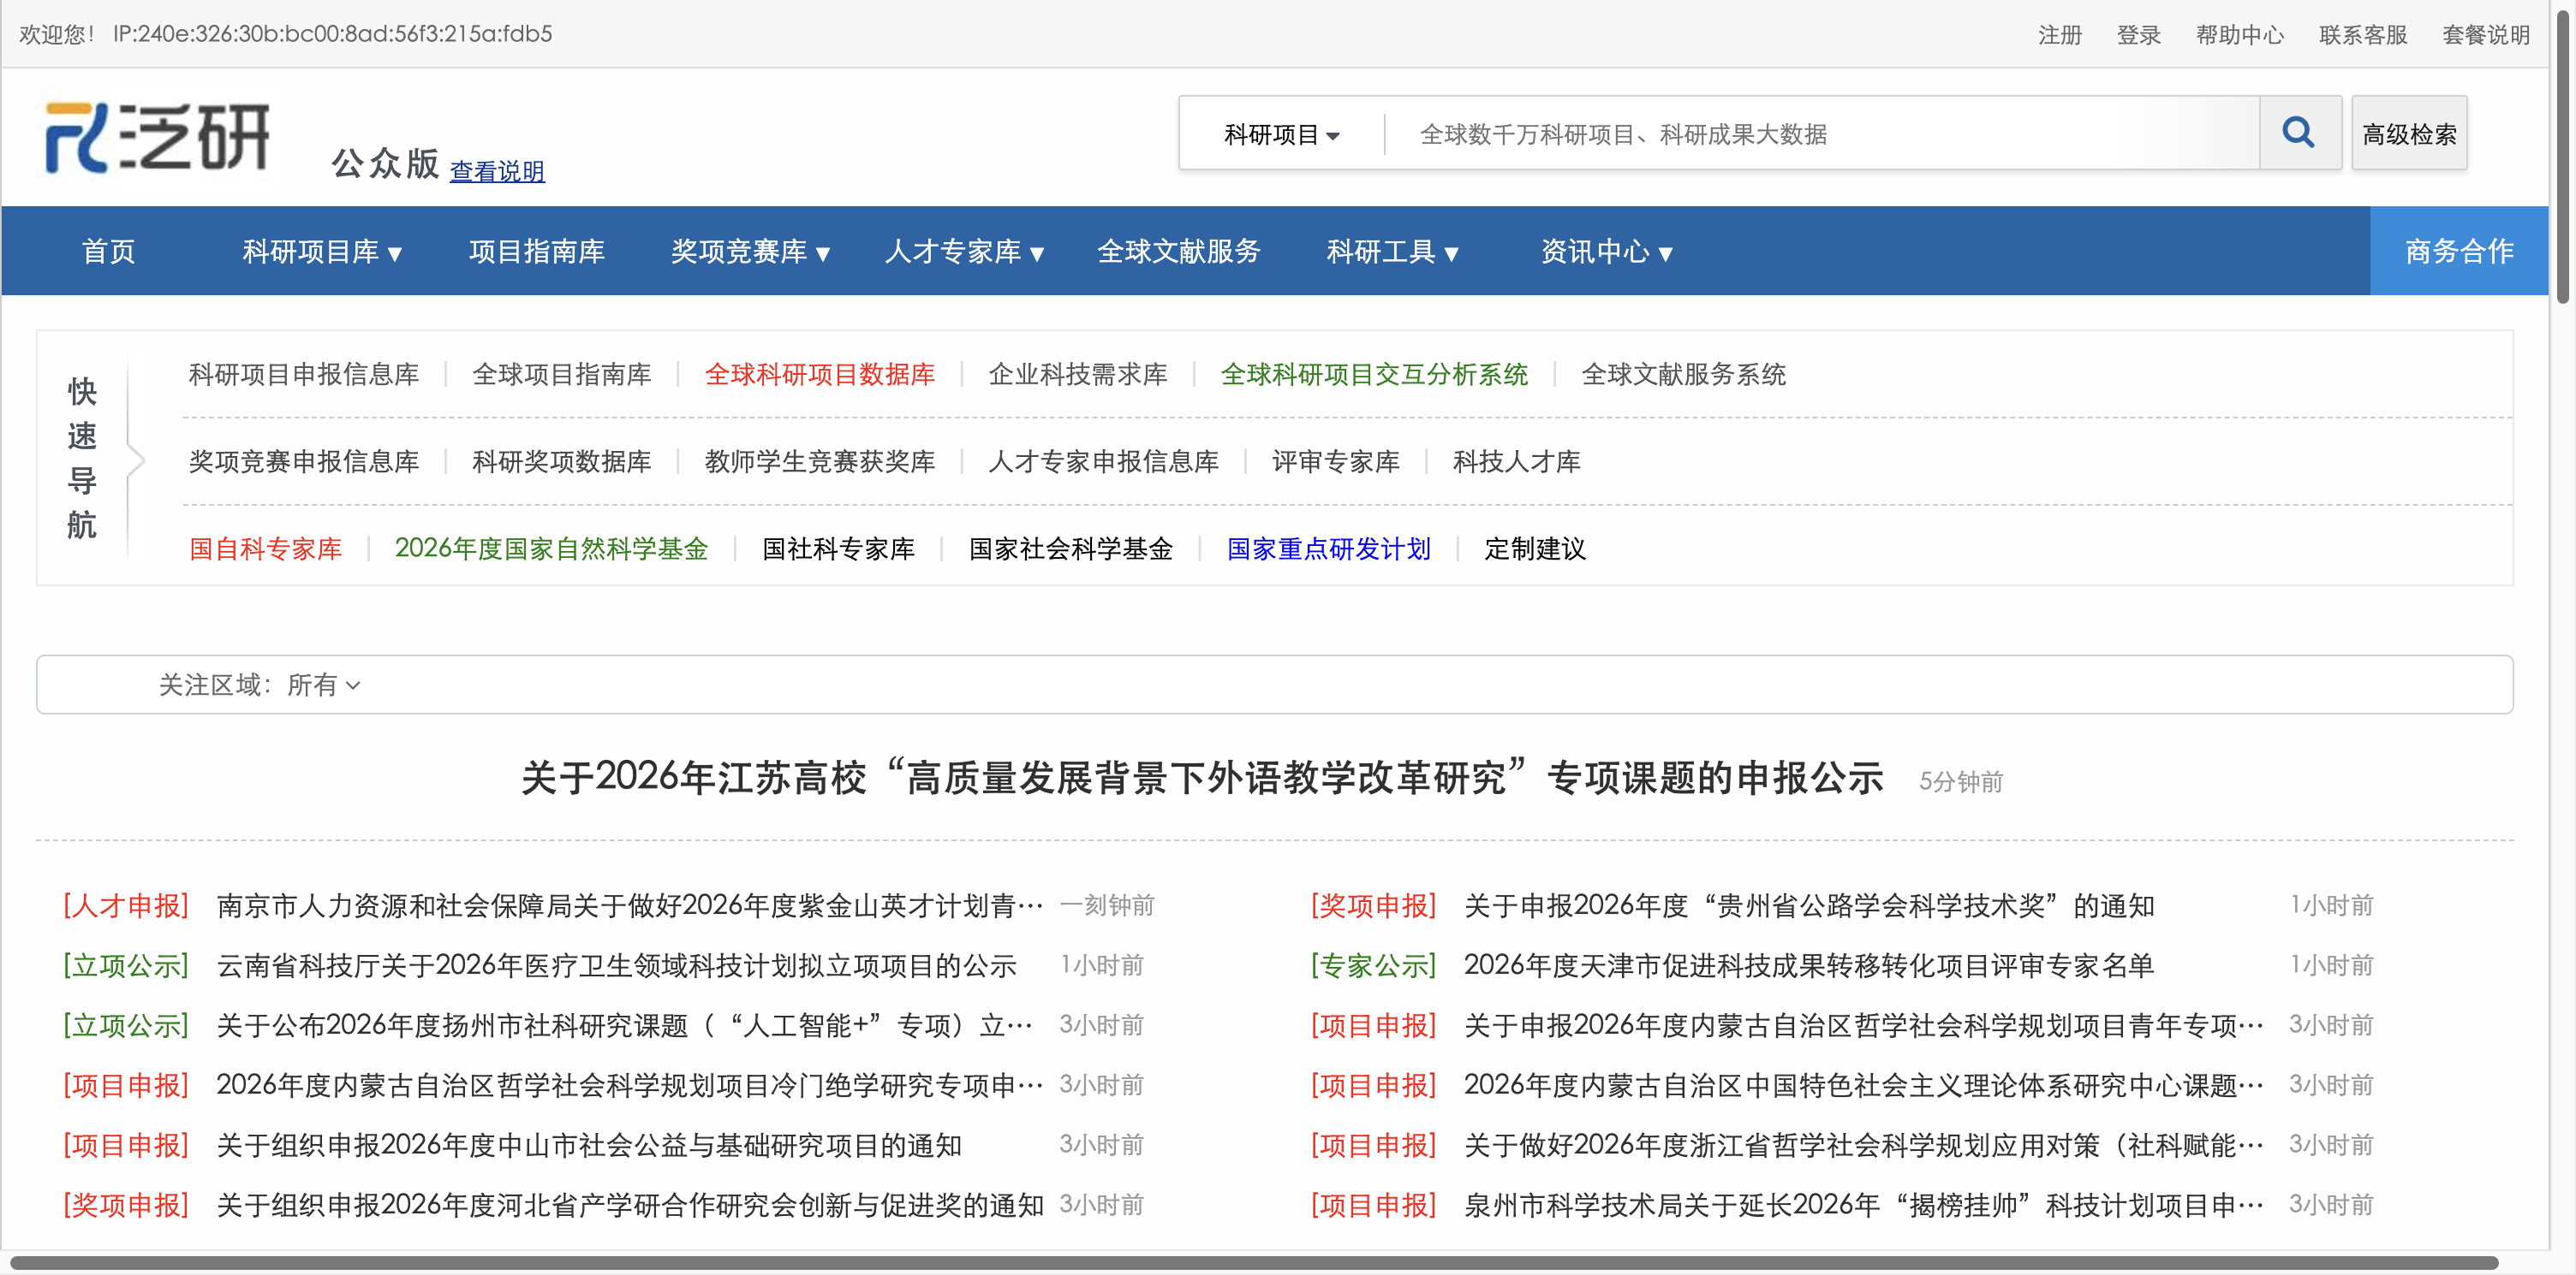This screenshot has height=1275, width=2576.
Task: Click the 查看说明 link
Action: tap(497, 171)
